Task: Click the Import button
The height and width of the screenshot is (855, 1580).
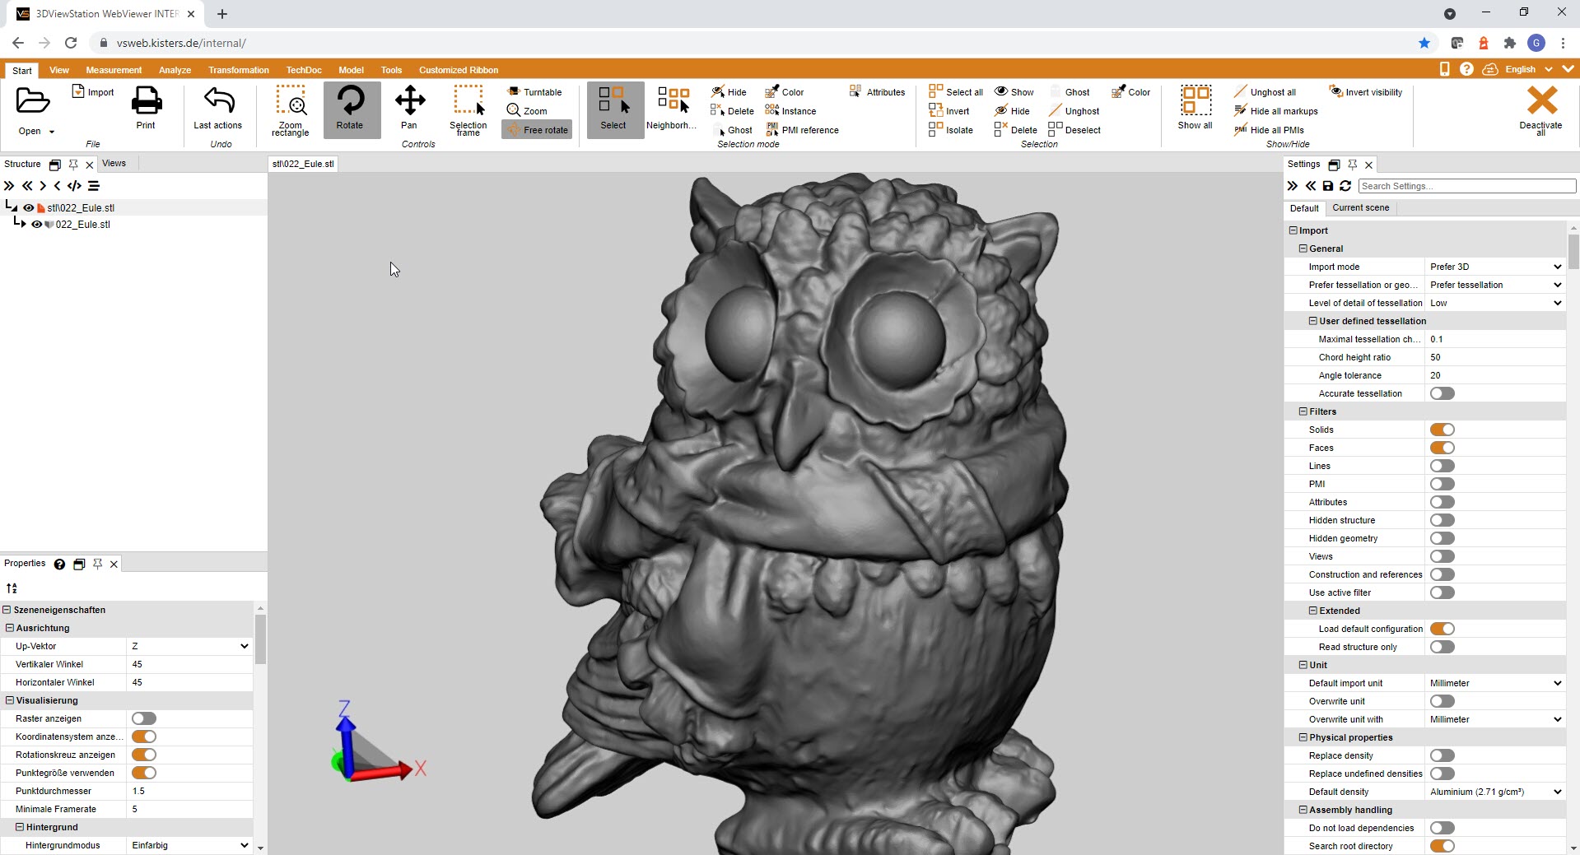Action: (x=93, y=92)
